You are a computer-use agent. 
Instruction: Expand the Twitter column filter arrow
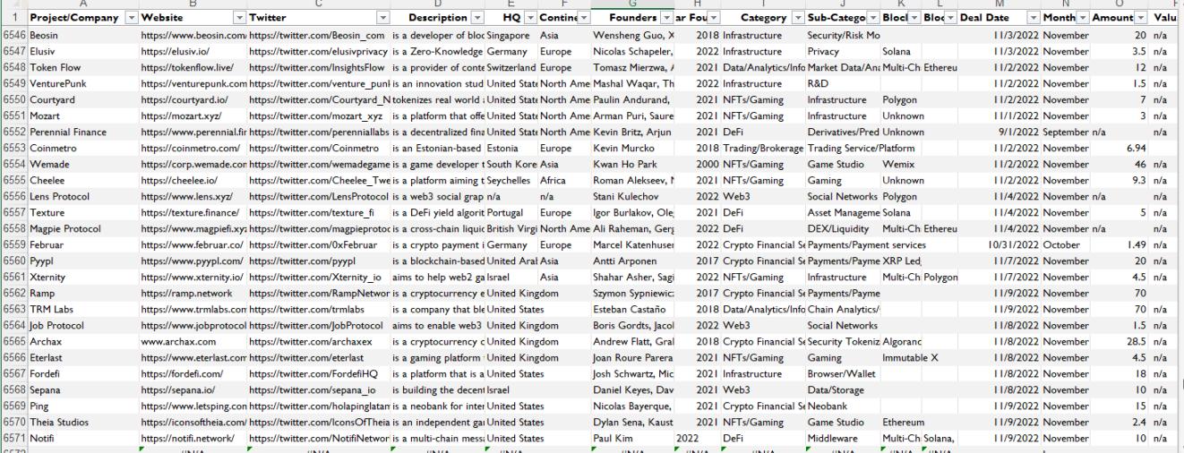pyautogui.click(x=382, y=18)
